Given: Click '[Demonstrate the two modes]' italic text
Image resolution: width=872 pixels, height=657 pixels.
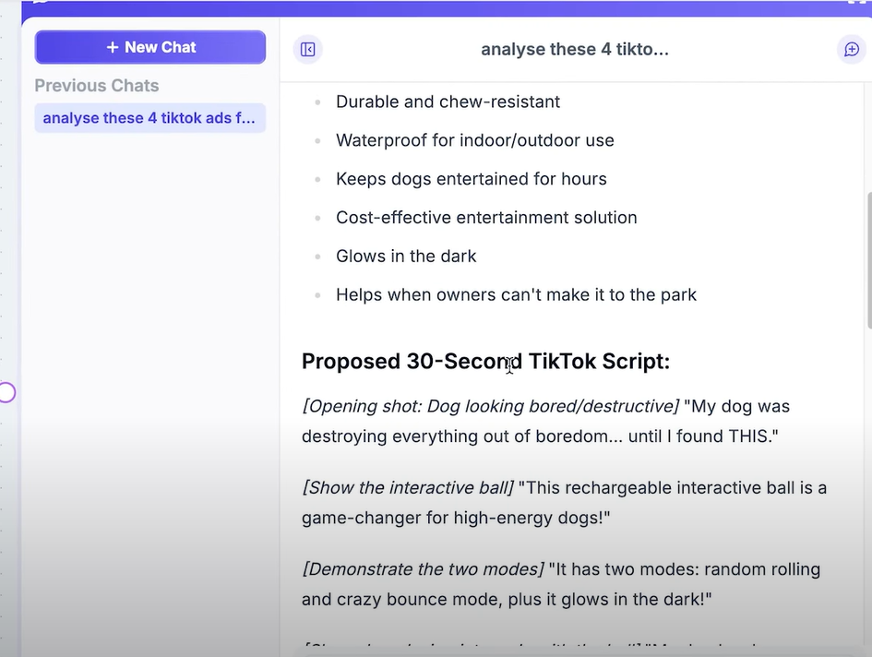Looking at the screenshot, I should [423, 568].
